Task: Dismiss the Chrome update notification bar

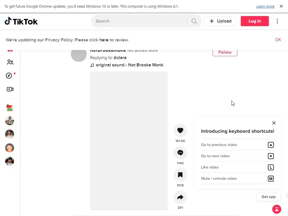Action: pos(281,6)
